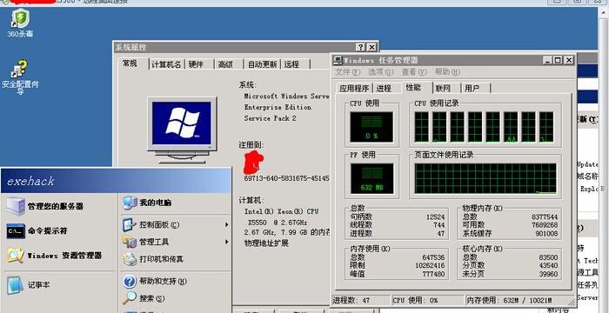The image size is (609, 313).
Task: Open 我的电脑 in Start menu
Action: [147, 203]
